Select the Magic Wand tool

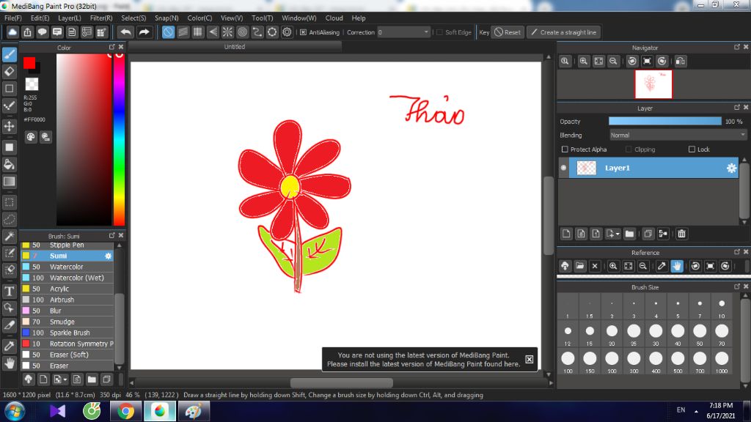click(x=9, y=237)
